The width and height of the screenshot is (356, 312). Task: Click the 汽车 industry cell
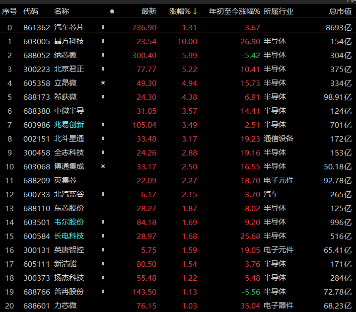[271, 194]
